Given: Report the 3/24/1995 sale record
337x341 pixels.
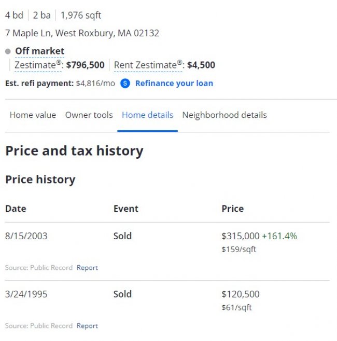Looking at the screenshot, I should pos(87,326).
